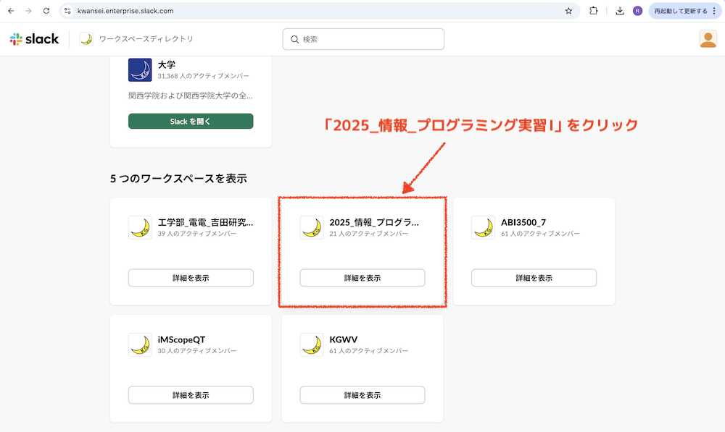Click 詳細を表示 under ABI3500_7
Viewport: 725px width, 432px height.
534,277
